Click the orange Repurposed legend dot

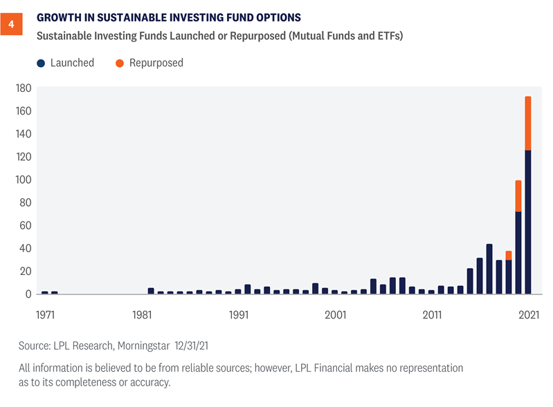click(120, 63)
